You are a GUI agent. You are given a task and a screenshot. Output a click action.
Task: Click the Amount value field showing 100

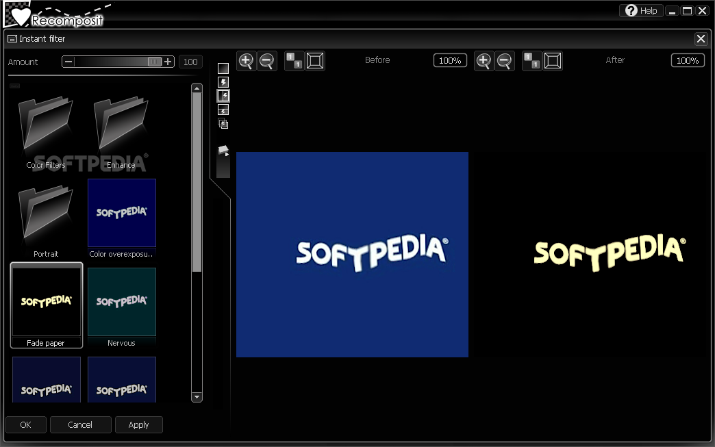[x=190, y=62]
